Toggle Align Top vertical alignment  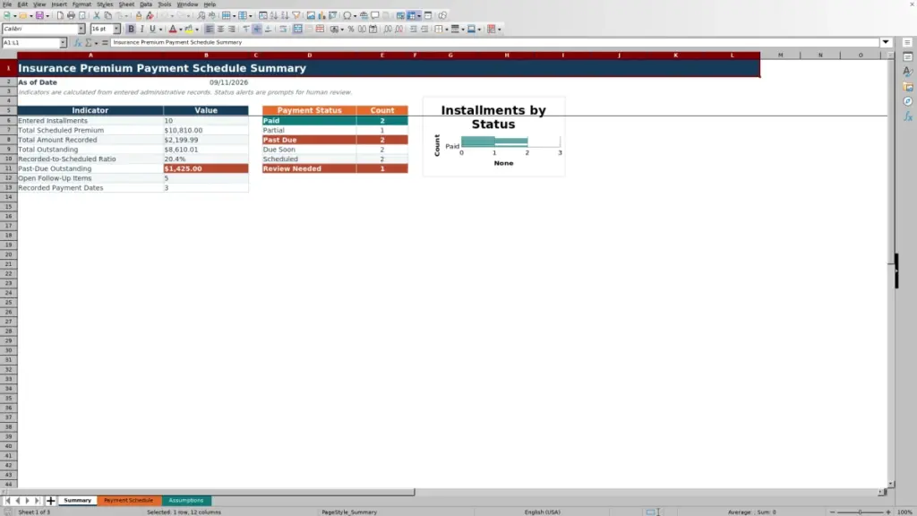point(246,29)
